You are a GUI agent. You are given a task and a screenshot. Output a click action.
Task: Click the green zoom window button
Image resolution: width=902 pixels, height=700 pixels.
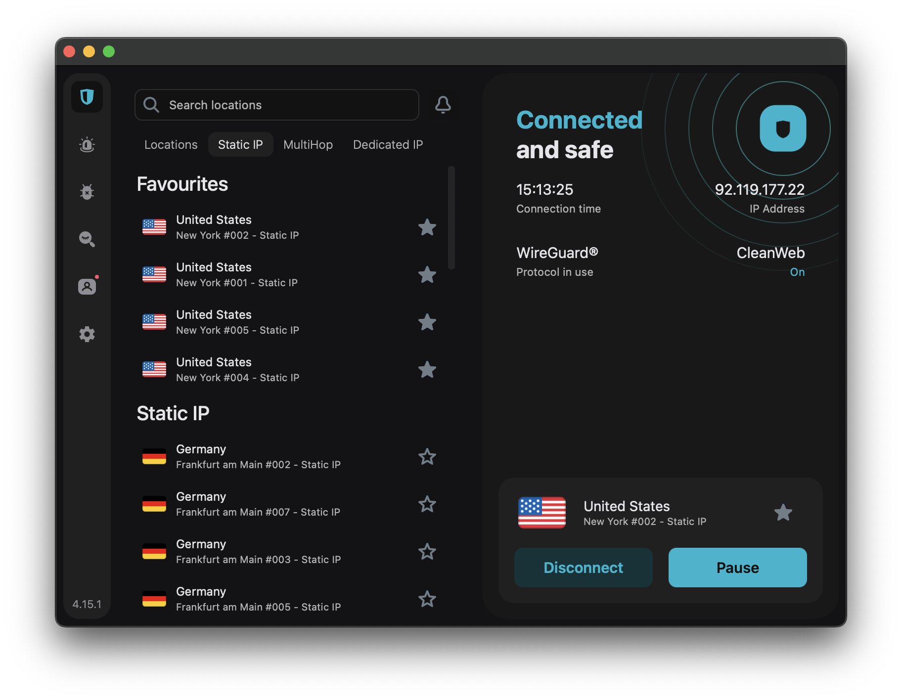pos(109,51)
